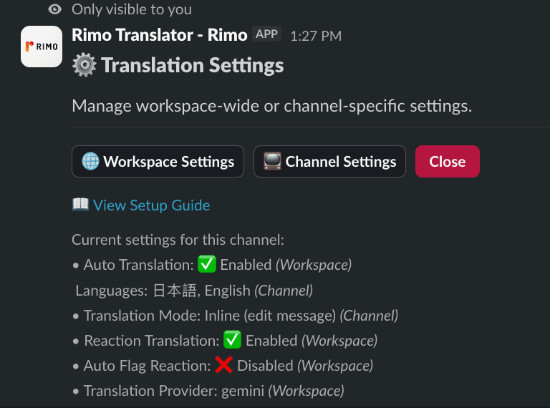This screenshot has width=550, height=408.
Task: Click the 'Languages: 日本語, English' line
Action: pos(194,291)
